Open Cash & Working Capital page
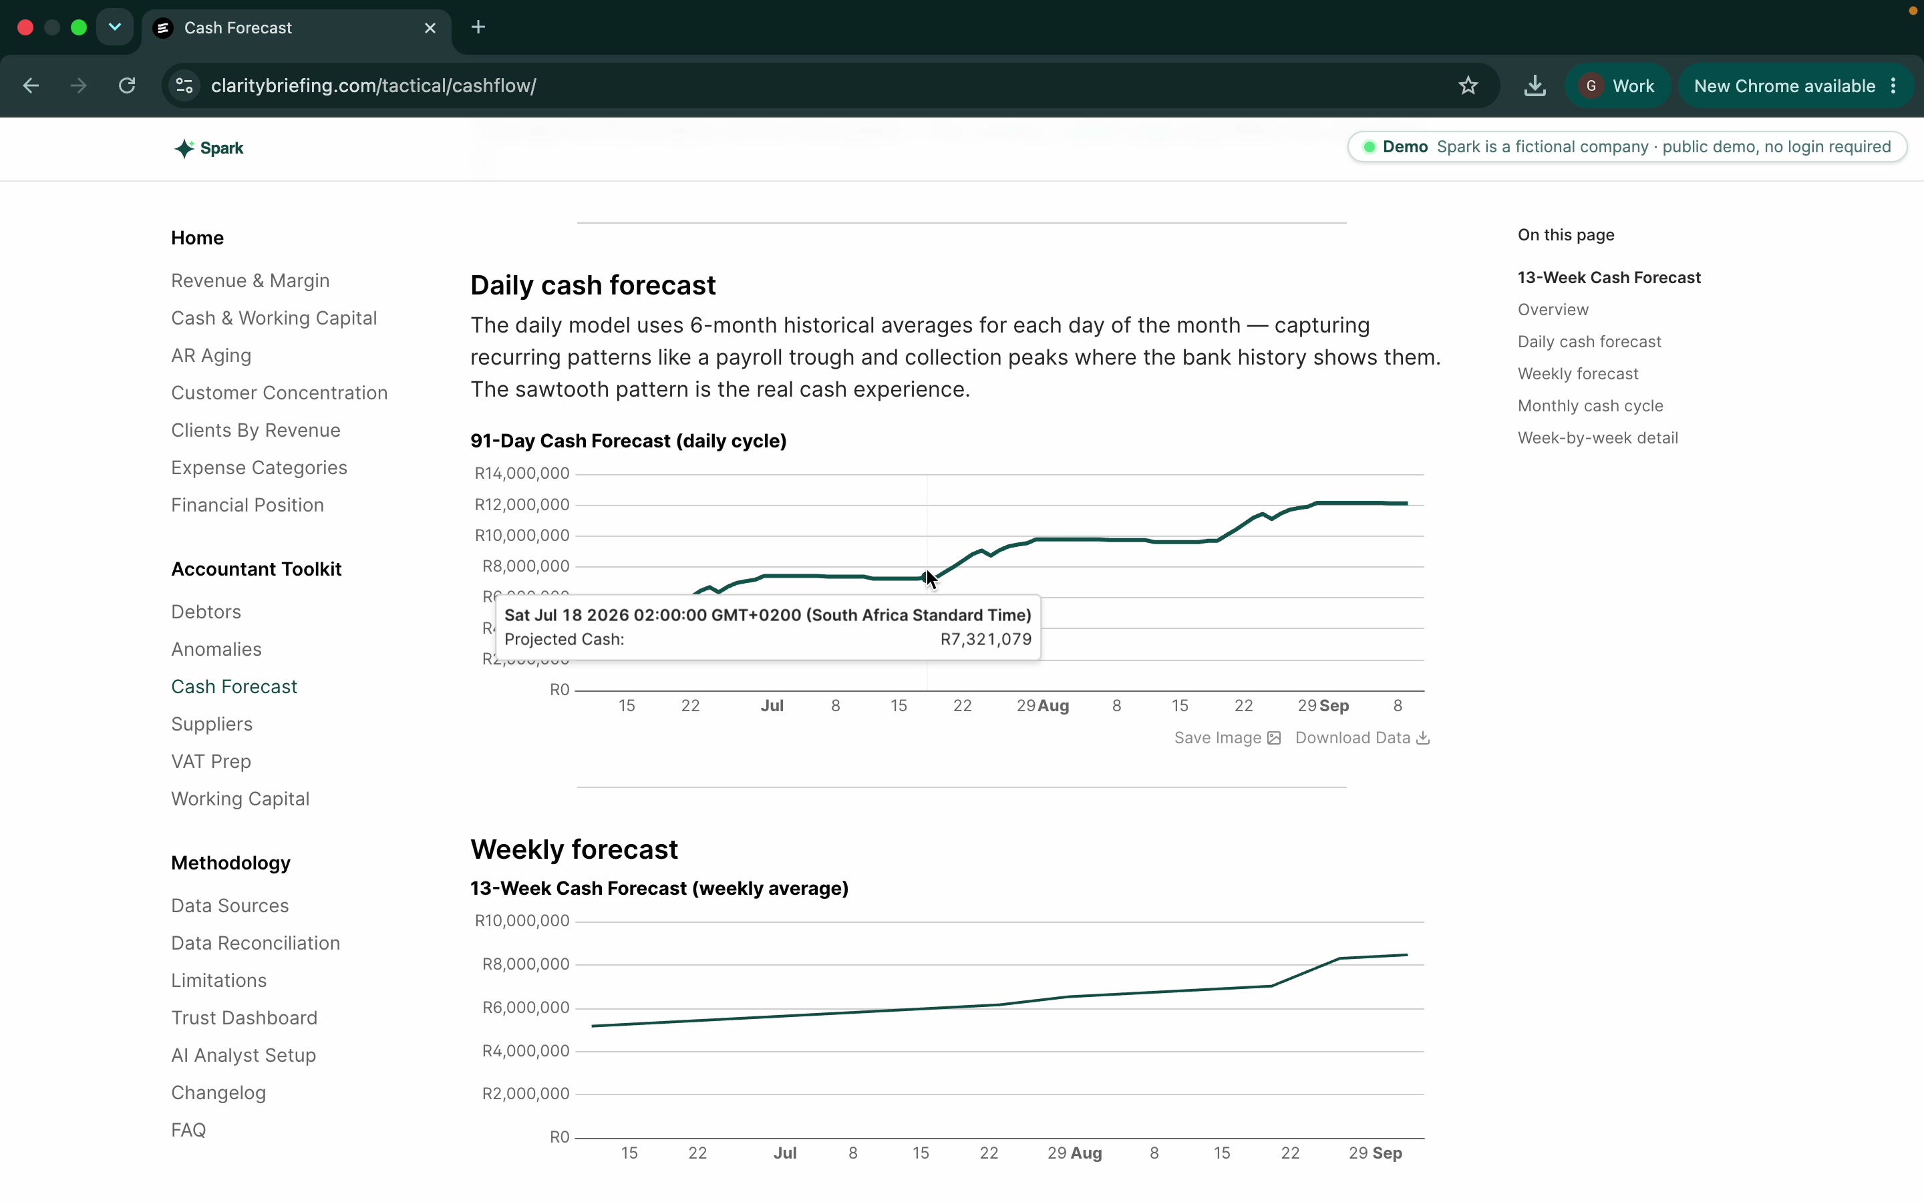1924x1202 pixels. point(275,318)
